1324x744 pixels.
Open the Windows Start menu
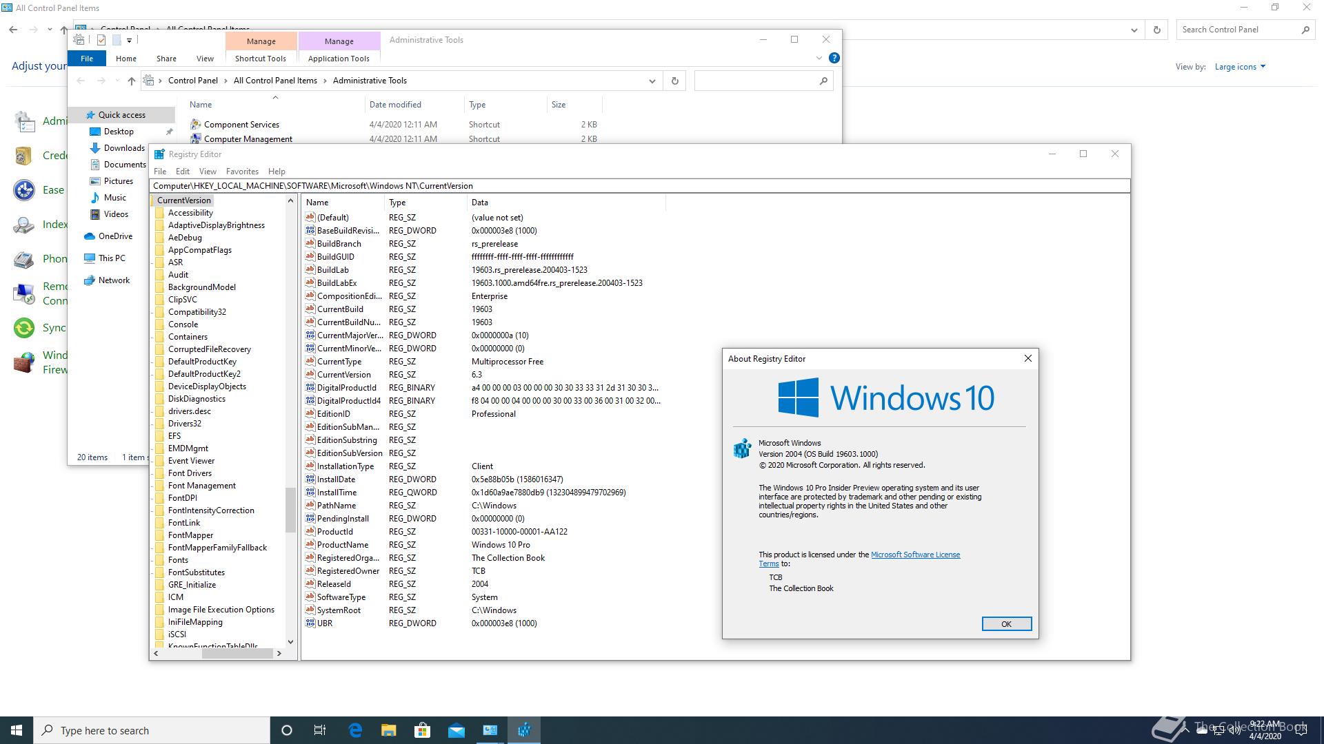pyautogui.click(x=17, y=730)
